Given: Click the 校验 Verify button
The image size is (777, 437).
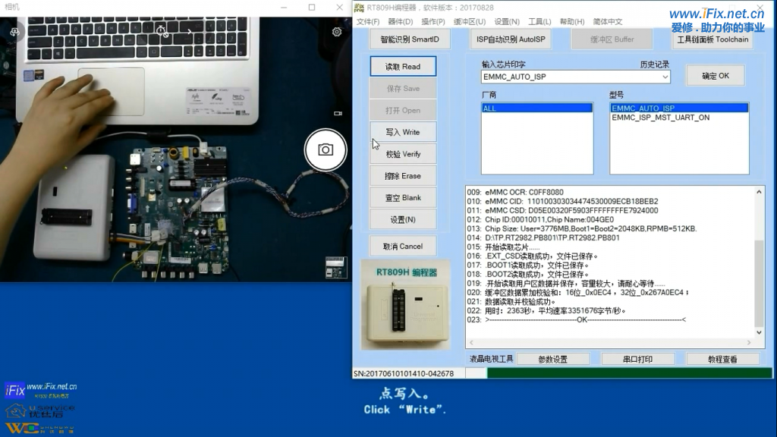Looking at the screenshot, I should pos(403,154).
